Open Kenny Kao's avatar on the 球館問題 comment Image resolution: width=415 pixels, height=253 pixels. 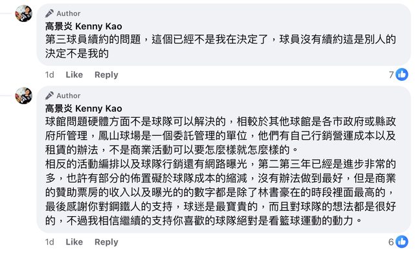click(23, 96)
